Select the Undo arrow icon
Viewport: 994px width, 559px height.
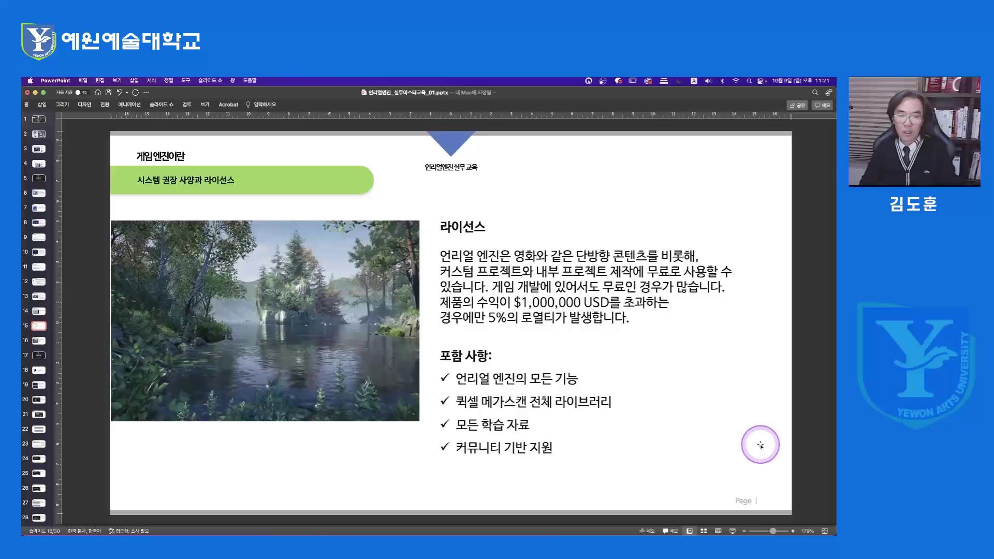pos(119,92)
